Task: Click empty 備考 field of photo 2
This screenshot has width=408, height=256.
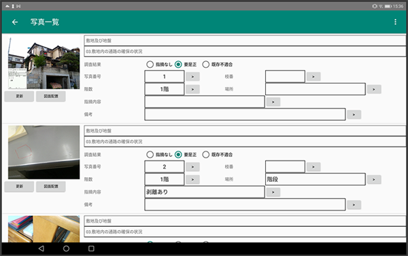Action: 245,204
